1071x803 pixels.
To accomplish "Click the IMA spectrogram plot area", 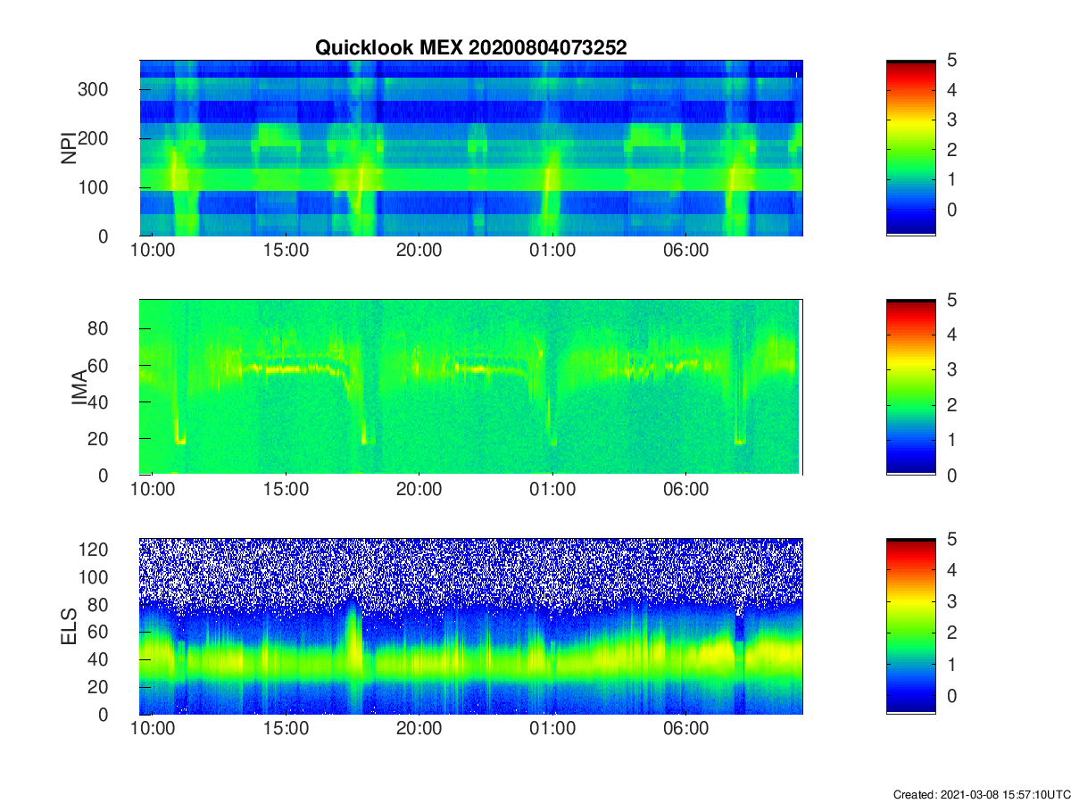I will click(471, 387).
